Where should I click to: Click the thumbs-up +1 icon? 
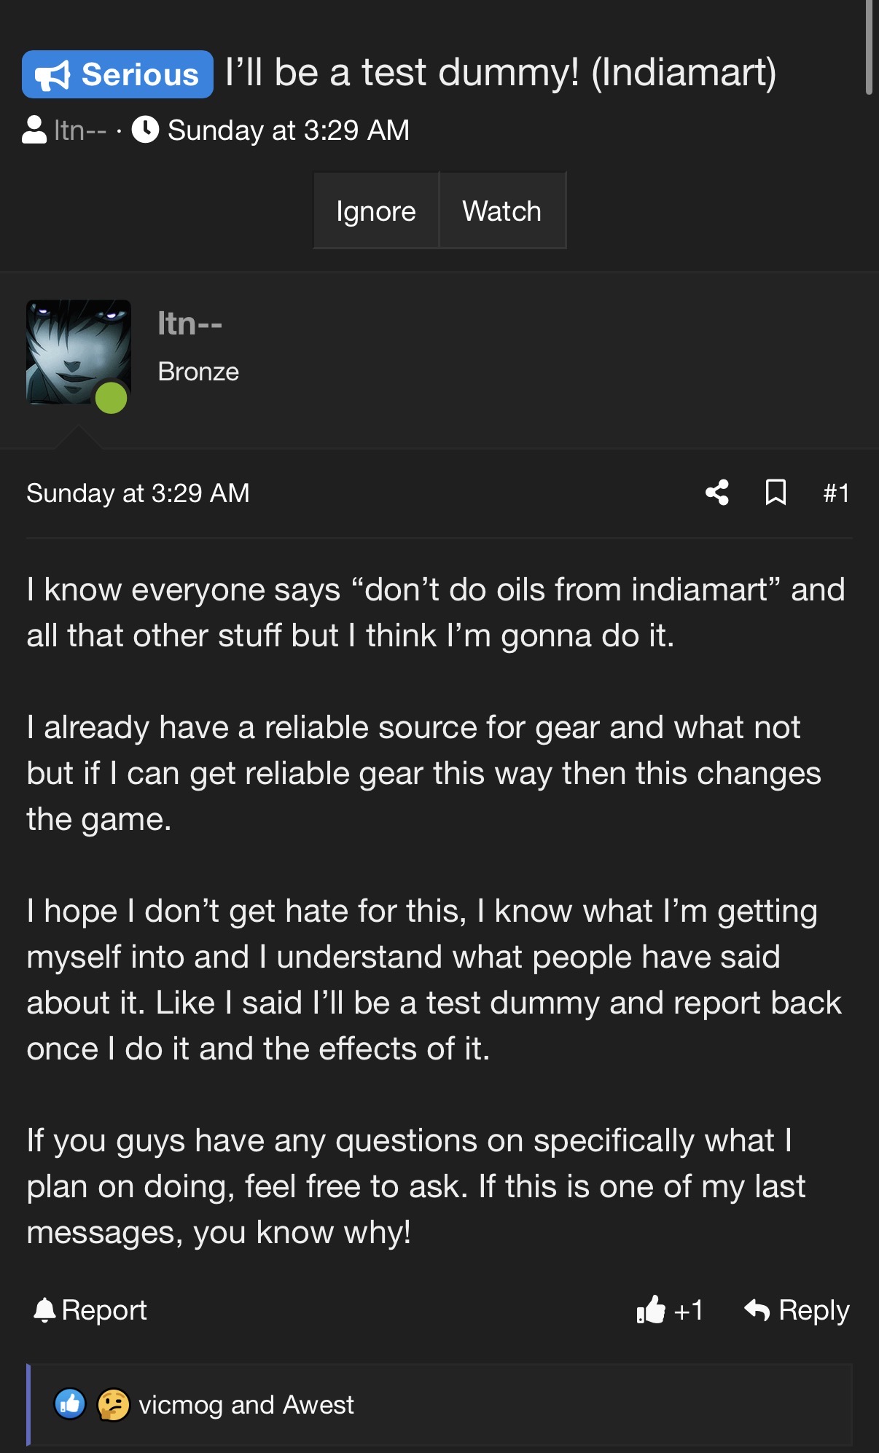pyautogui.click(x=651, y=1309)
